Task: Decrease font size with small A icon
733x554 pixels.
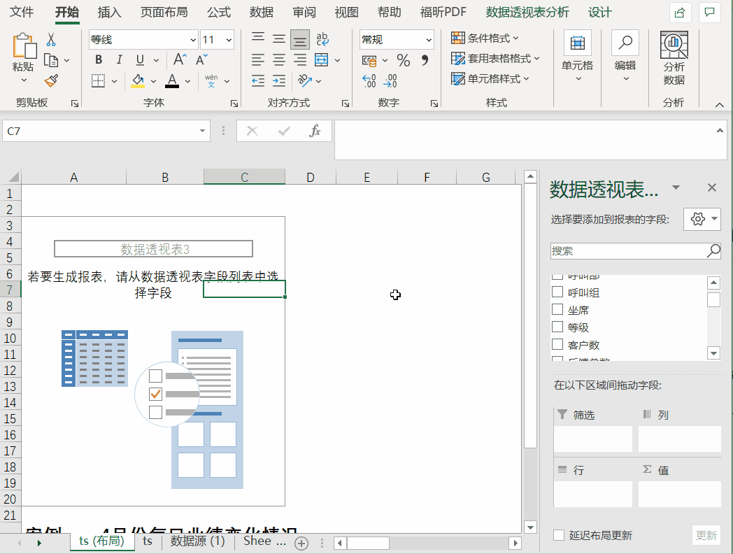Action: click(201, 60)
